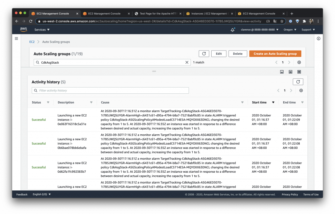
Task: Open a new browser tab
Action: pos(291,13)
